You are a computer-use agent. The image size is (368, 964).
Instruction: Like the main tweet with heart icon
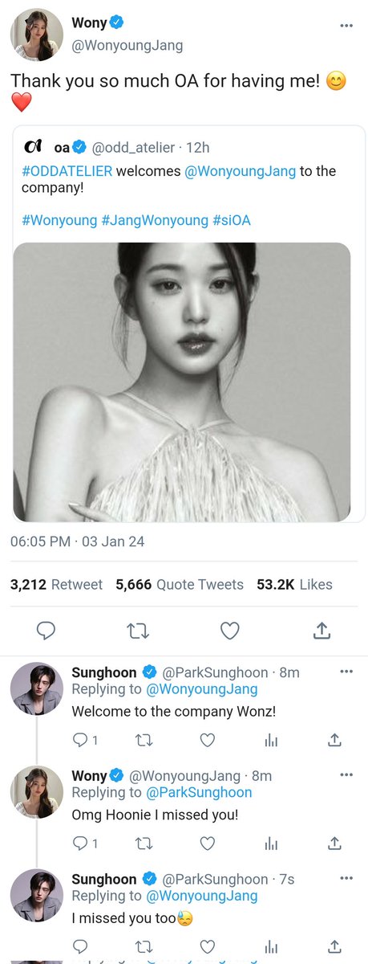pyautogui.click(x=230, y=631)
